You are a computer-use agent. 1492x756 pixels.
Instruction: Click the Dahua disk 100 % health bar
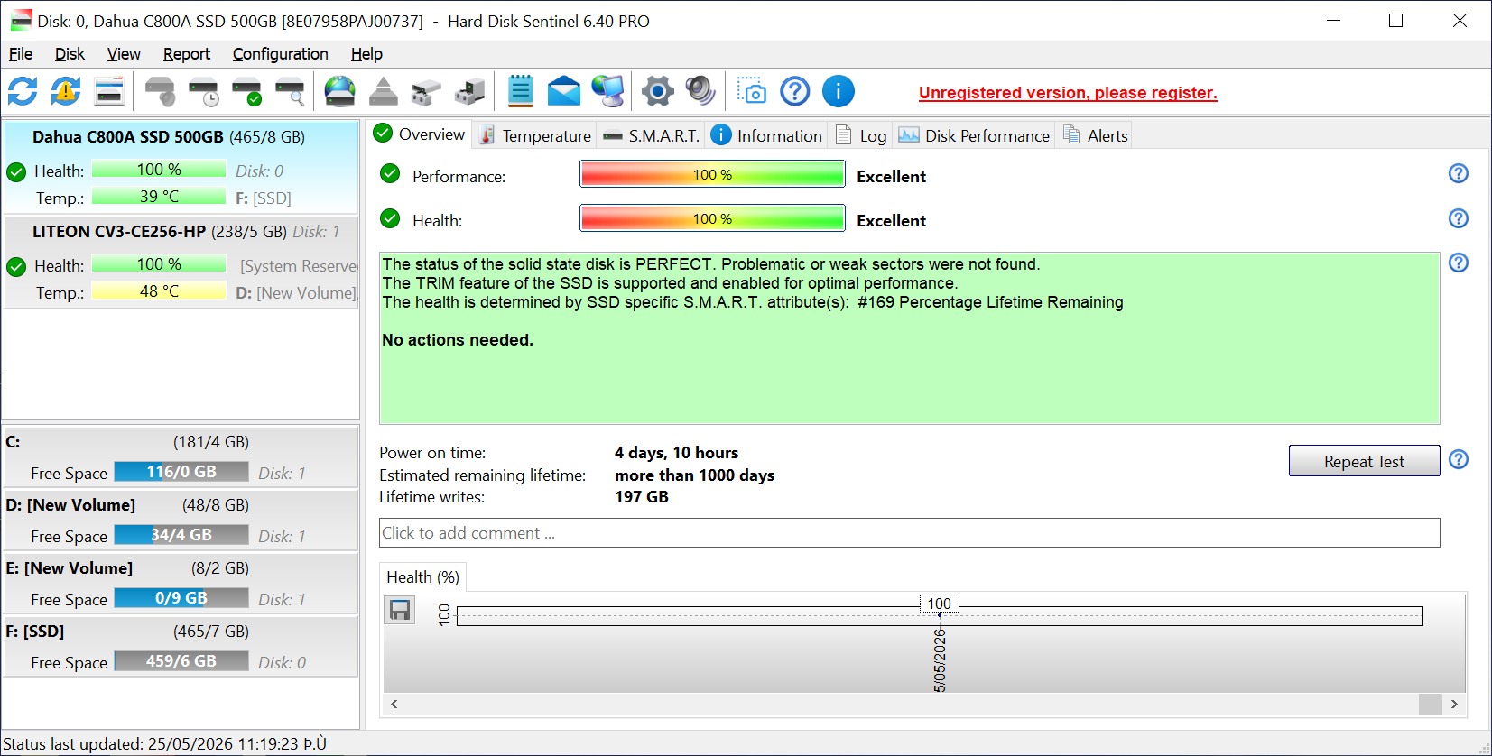click(159, 170)
